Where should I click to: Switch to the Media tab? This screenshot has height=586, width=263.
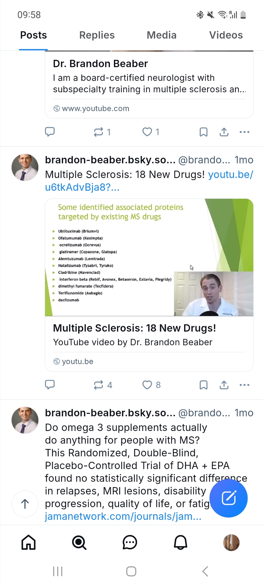tap(162, 35)
